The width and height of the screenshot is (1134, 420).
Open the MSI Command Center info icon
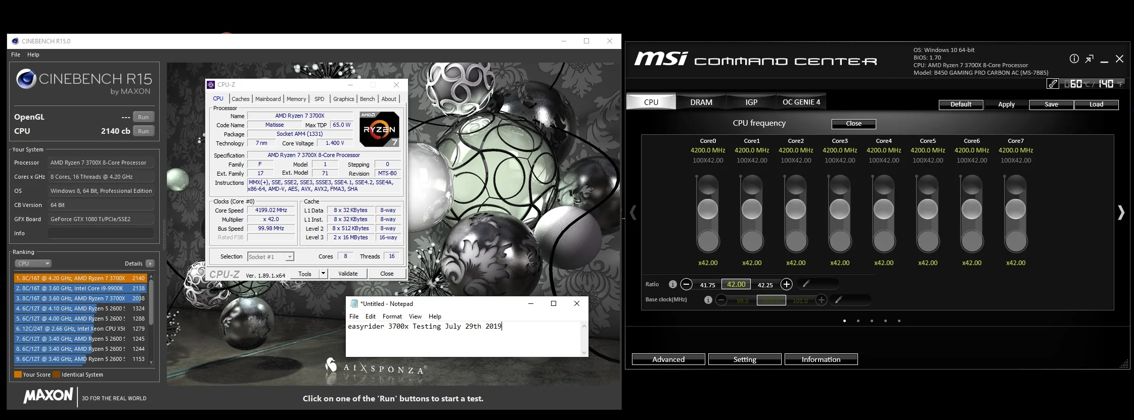(x=1074, y=59)
